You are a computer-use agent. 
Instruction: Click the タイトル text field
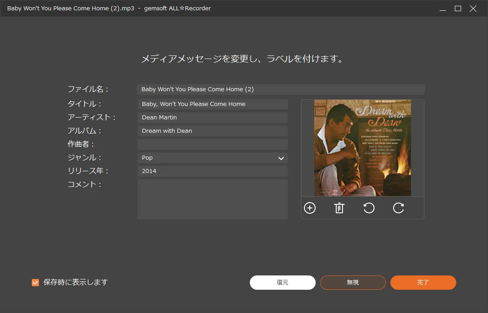point(212,104)
